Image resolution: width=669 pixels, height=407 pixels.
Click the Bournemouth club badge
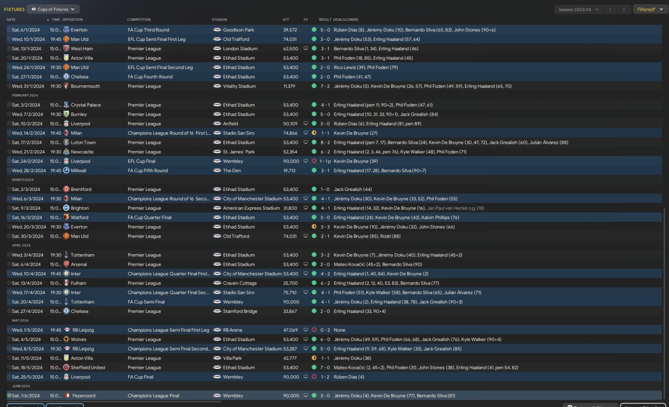click(66, 86)
